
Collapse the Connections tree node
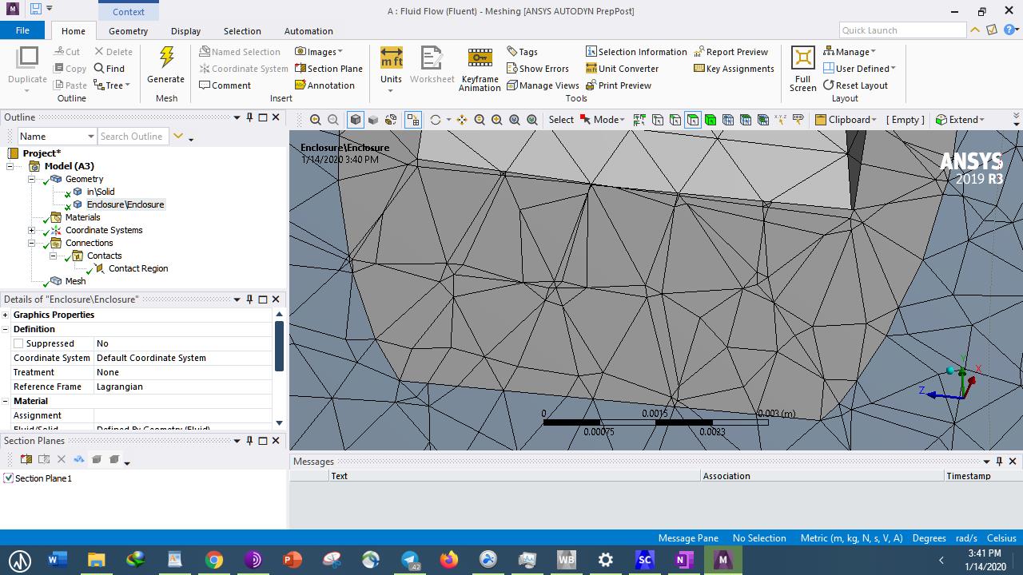[x=31, y=243]
